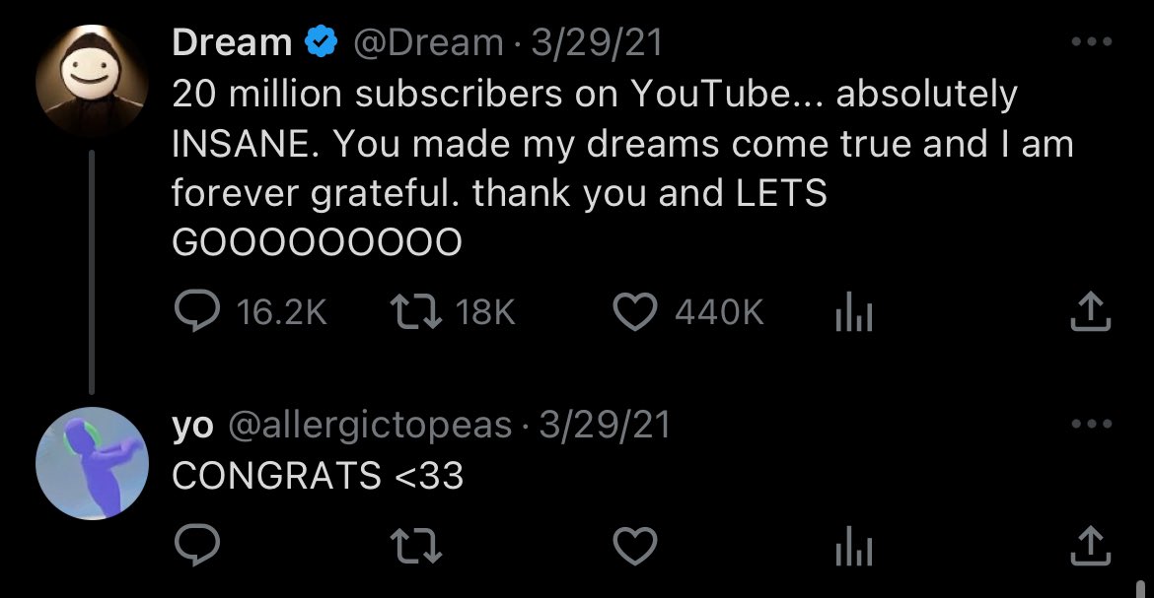The width and height of the screenshot is (1154, 598).
Task: Like the CONGRATS <33 reply
Action: 635,547
